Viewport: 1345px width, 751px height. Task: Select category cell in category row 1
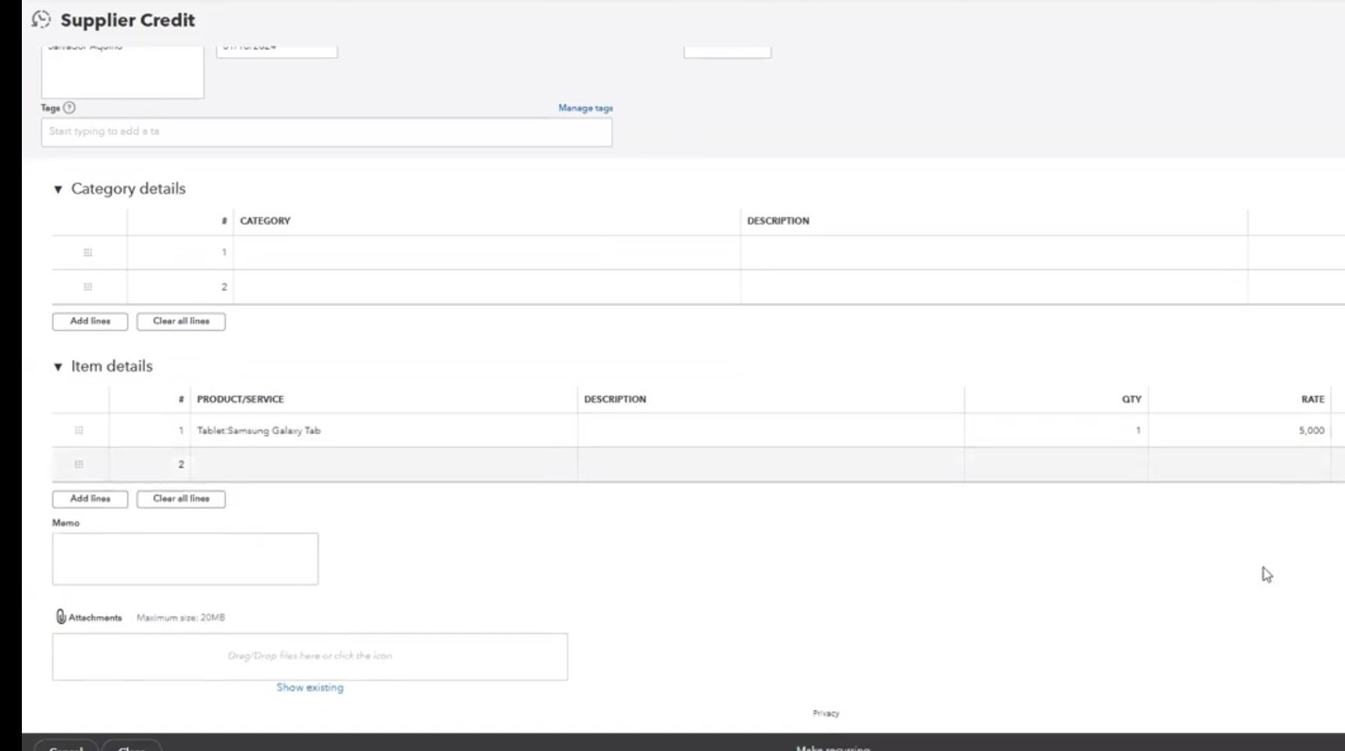tap(487, 252)
